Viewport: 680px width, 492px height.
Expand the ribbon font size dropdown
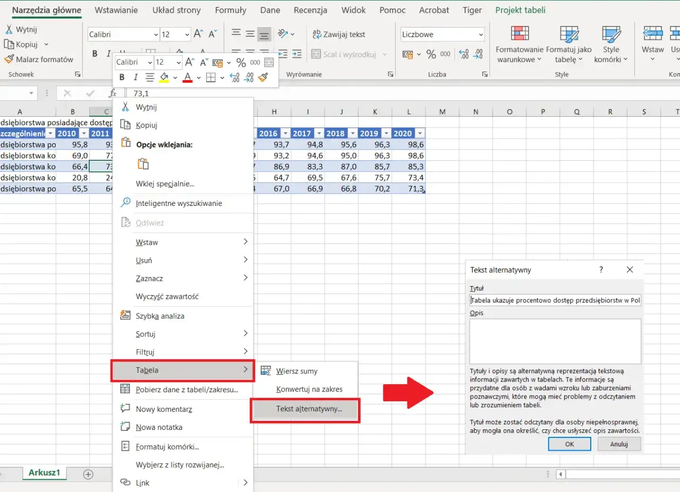point(187,34)
